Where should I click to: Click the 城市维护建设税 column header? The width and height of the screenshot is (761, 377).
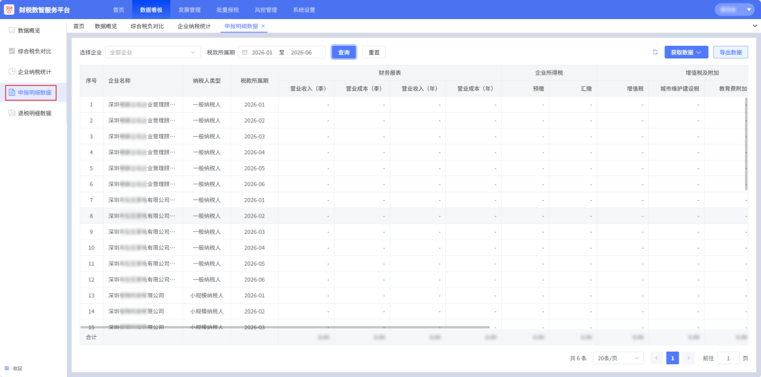click(x=679, y=89)
